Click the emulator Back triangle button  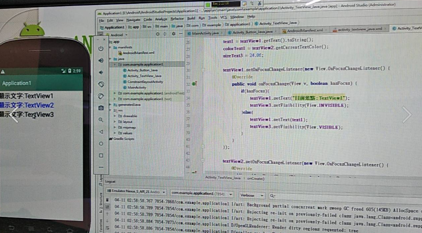tap(101, 132)
